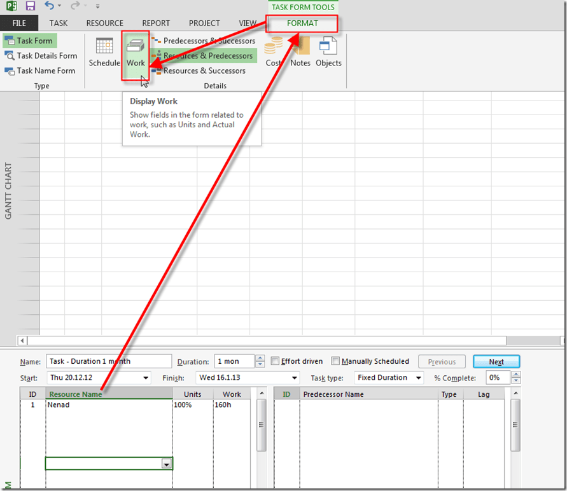This screenshot has height=491, width=567.
Task: Click the Save icon in quick access toolbar
Action: pos(31,6)
